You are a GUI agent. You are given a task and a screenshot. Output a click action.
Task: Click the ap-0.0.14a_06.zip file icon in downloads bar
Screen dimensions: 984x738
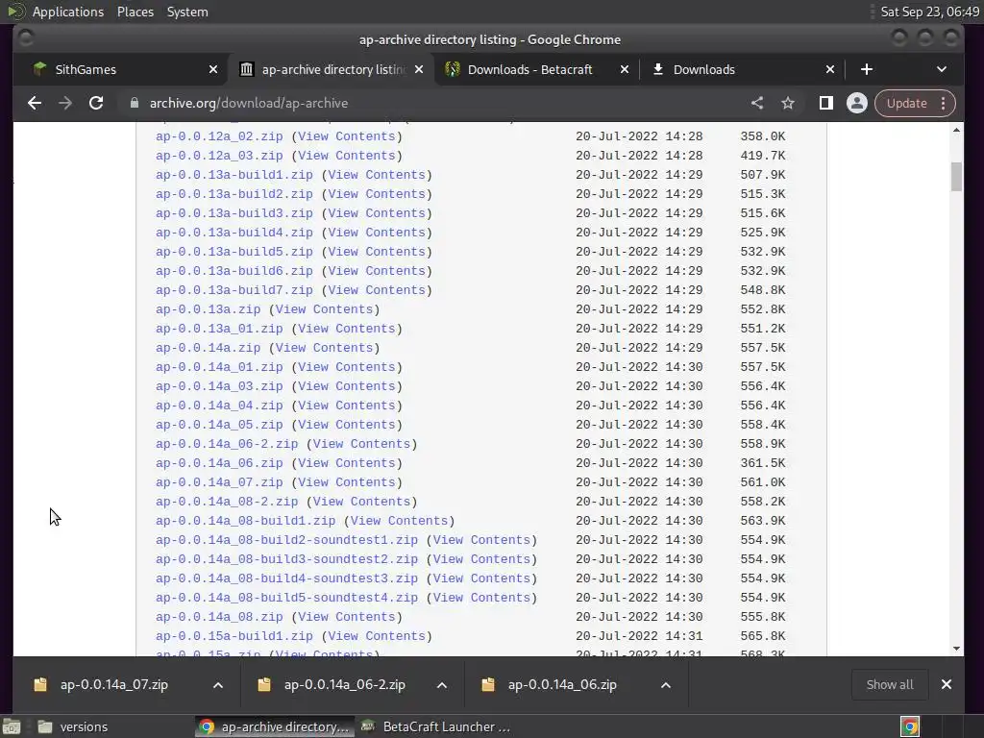488,684
